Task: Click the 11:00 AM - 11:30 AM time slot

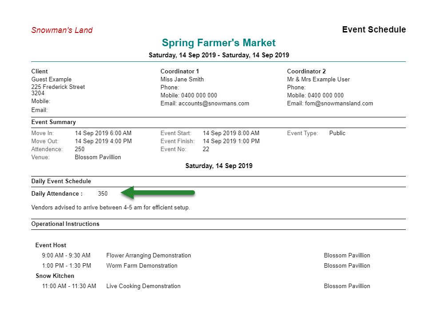Action: pyautogui.click(x=69, y=286)
